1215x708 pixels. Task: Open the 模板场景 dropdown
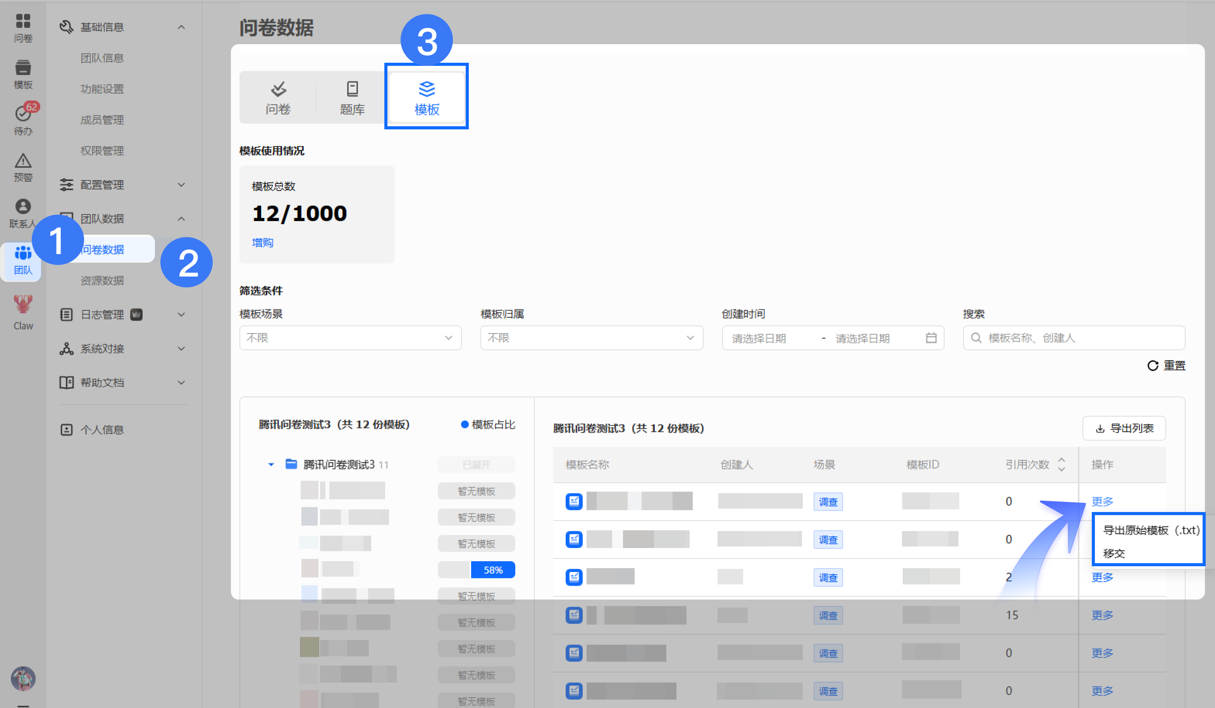click(350, 338)
